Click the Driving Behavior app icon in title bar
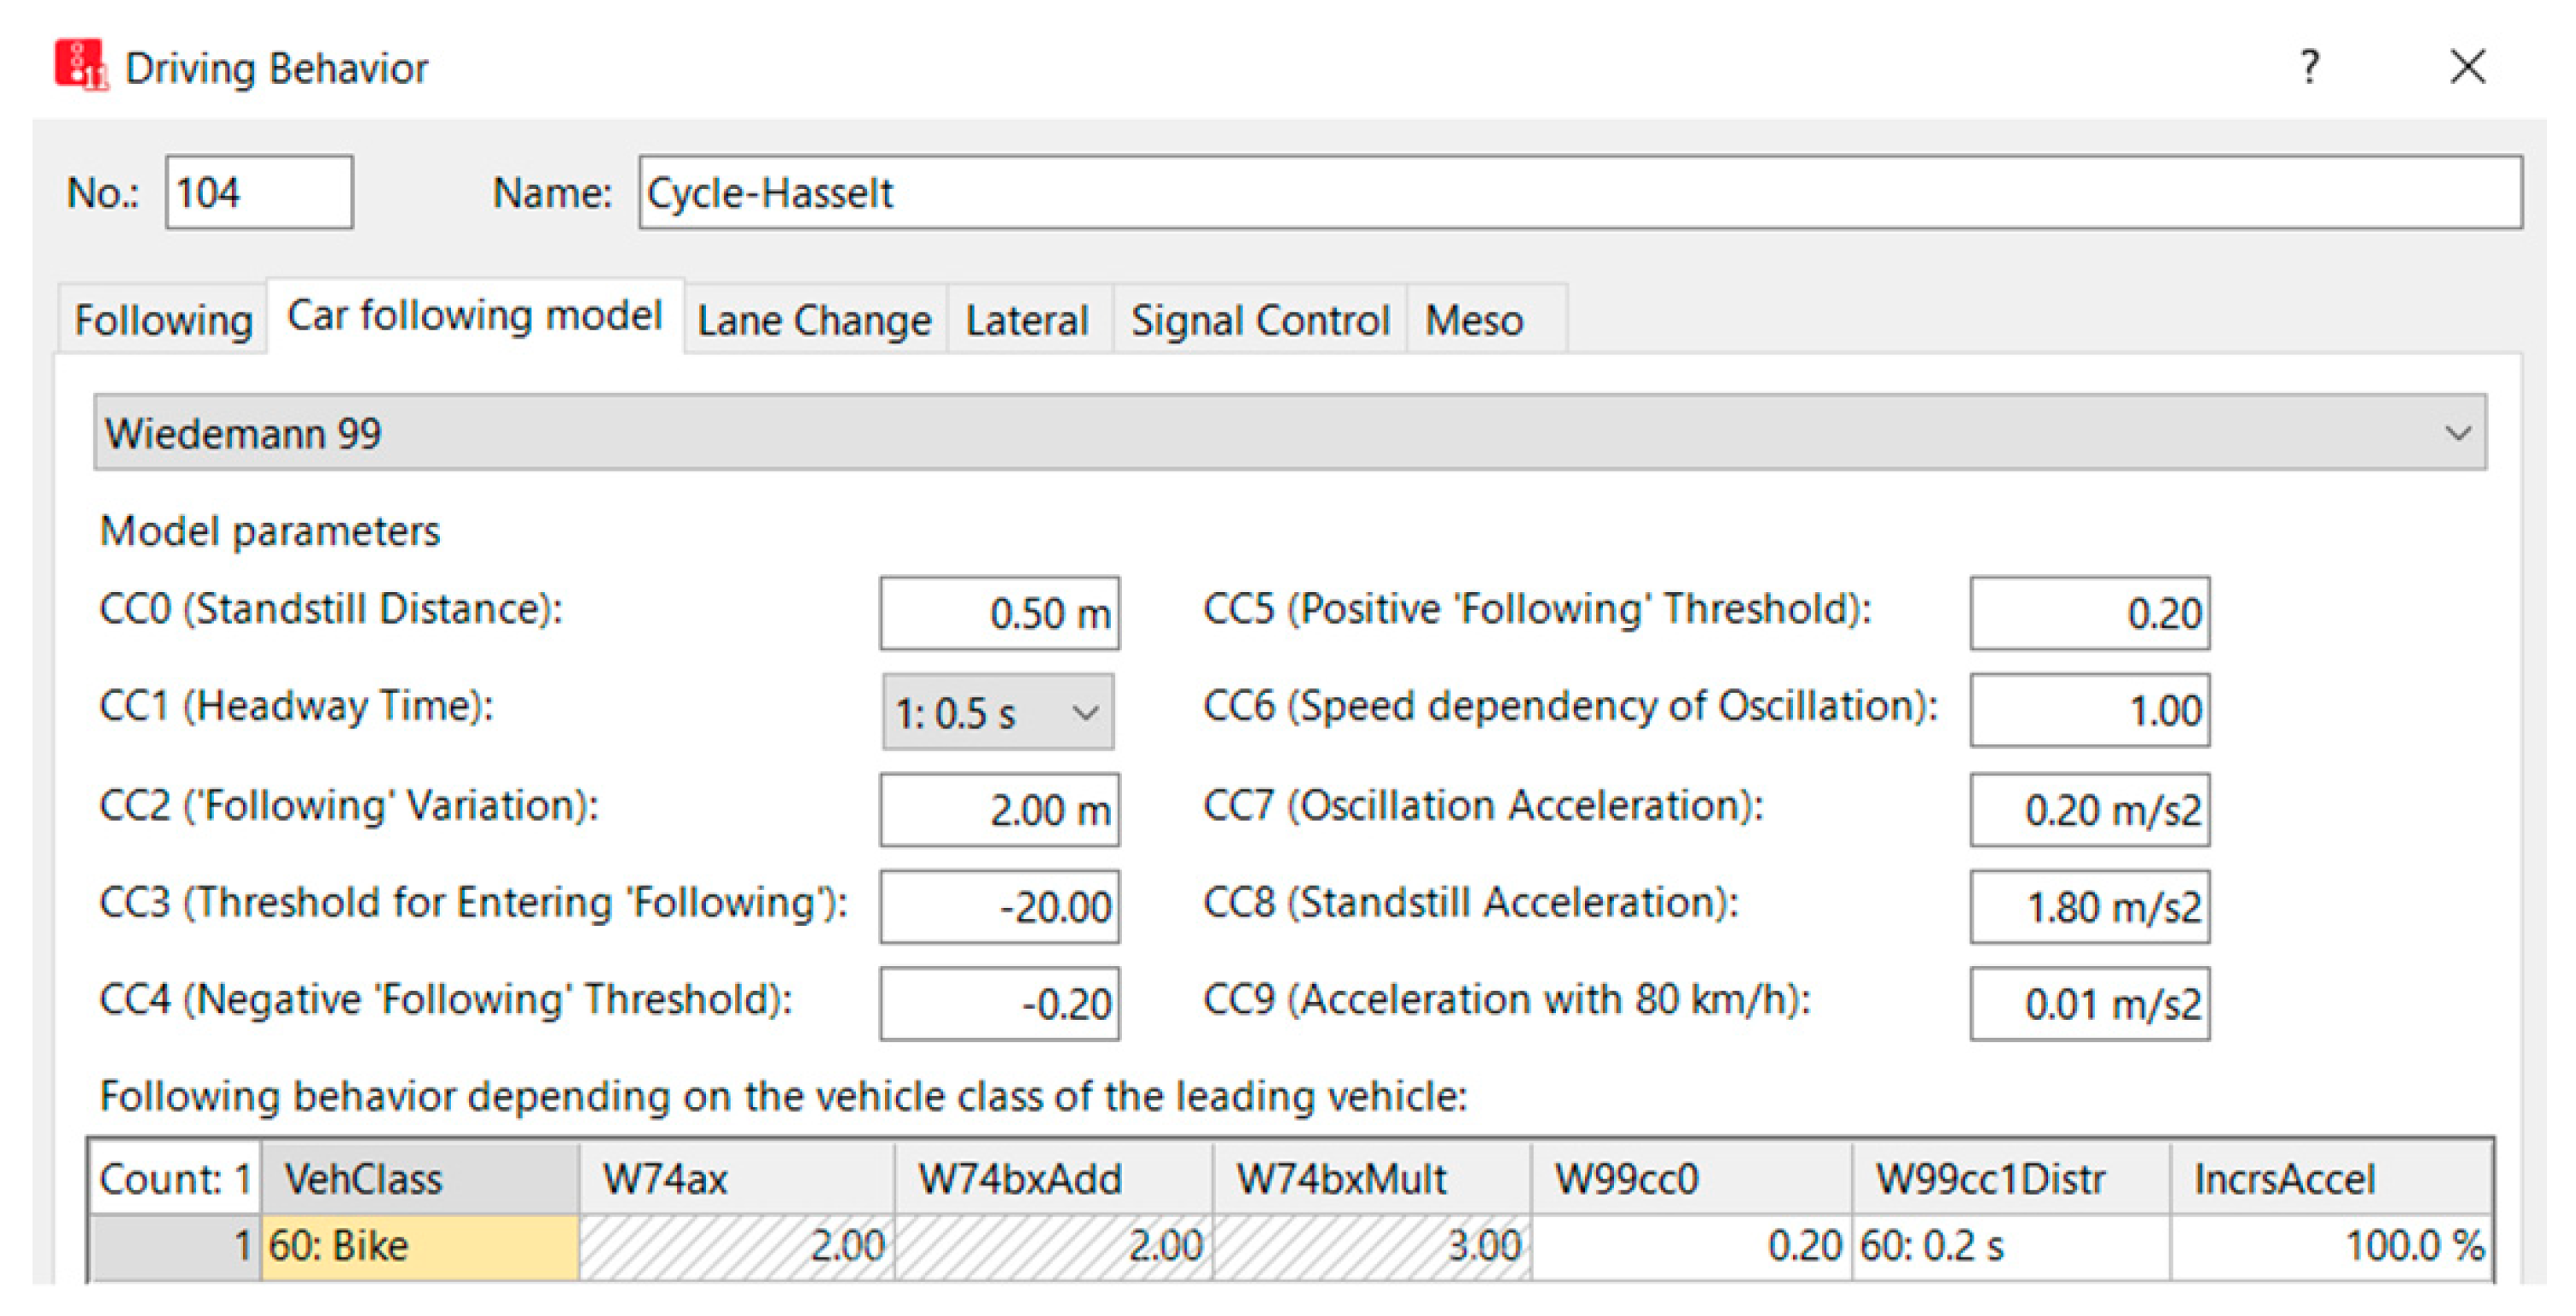This screenshot has width=2576, height=1316. point(81,65)
